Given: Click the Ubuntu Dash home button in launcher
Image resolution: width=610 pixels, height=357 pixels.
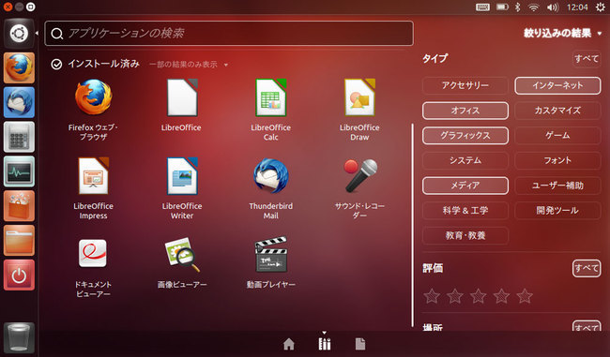Looking at the screenshot, I should [19, 34].
